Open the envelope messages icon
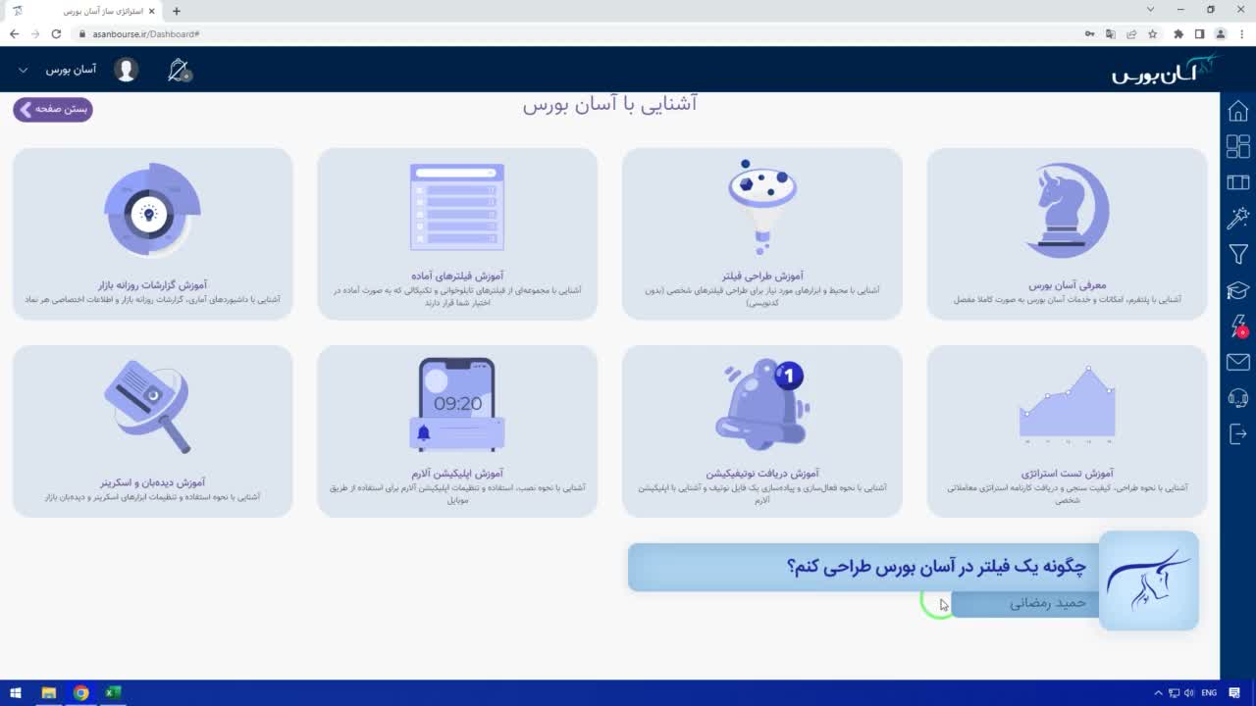Screen dimensions: 1256x706 pos(1237,363)
